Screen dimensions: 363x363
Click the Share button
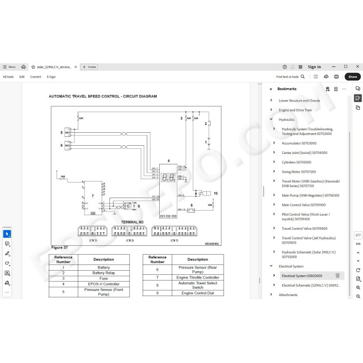352,77
